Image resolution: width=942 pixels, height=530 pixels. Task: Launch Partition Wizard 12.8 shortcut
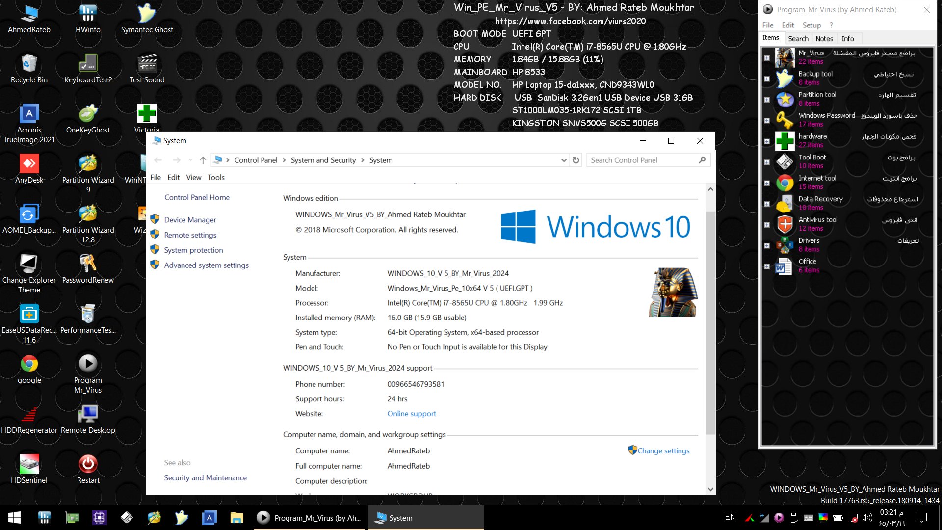(88, 224)
